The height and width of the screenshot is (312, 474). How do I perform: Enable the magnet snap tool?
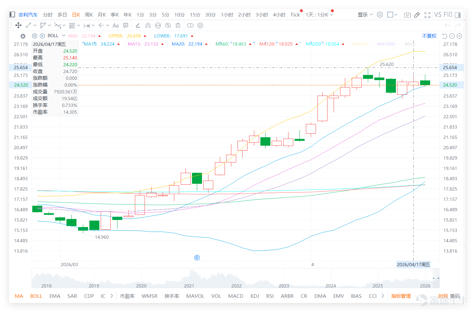(148, 25)
